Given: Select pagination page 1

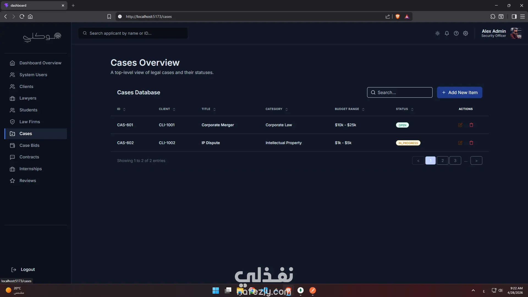Looking at the screenshot, I should [430, 161].
